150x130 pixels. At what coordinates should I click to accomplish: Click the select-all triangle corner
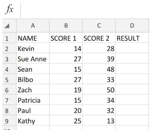7,26
